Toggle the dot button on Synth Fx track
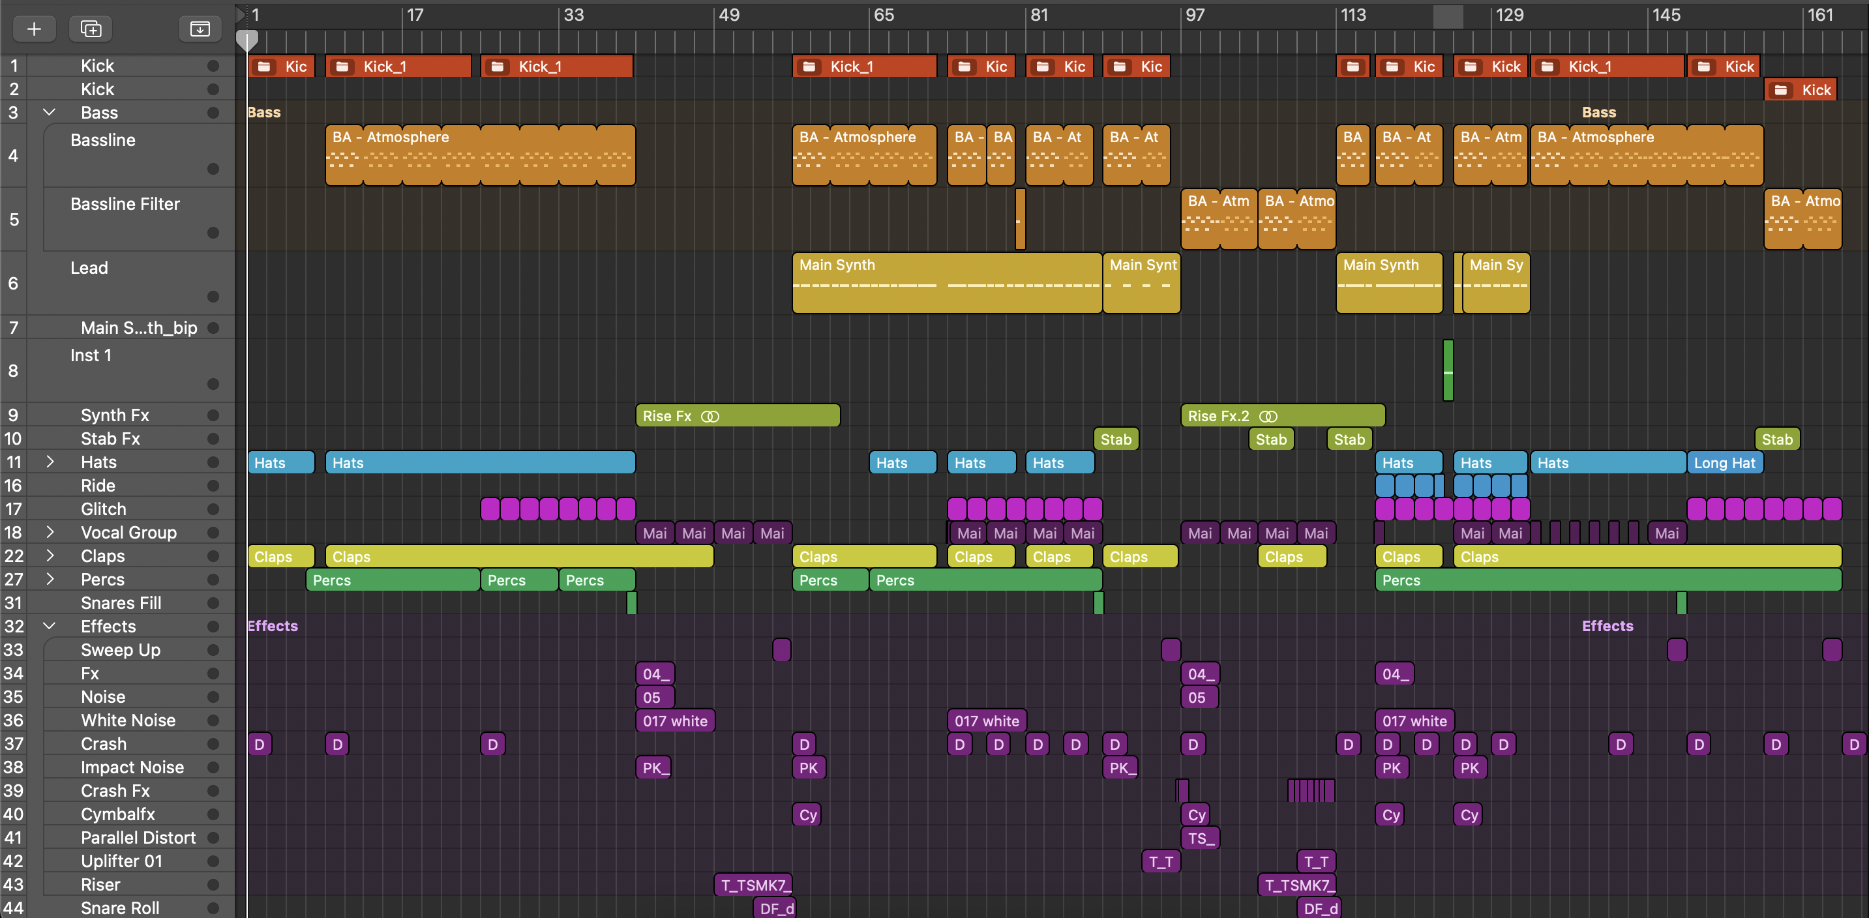 213,415
